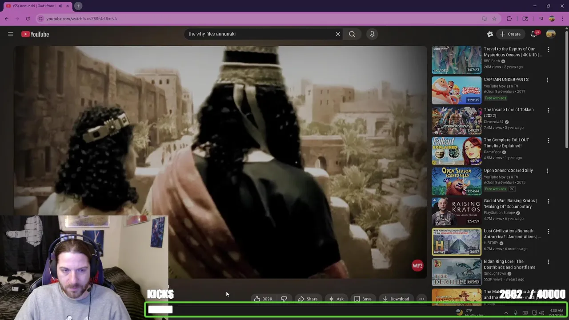Click the icon left of Create
This screenshot has height=320, width=569.
pos(490,34)
